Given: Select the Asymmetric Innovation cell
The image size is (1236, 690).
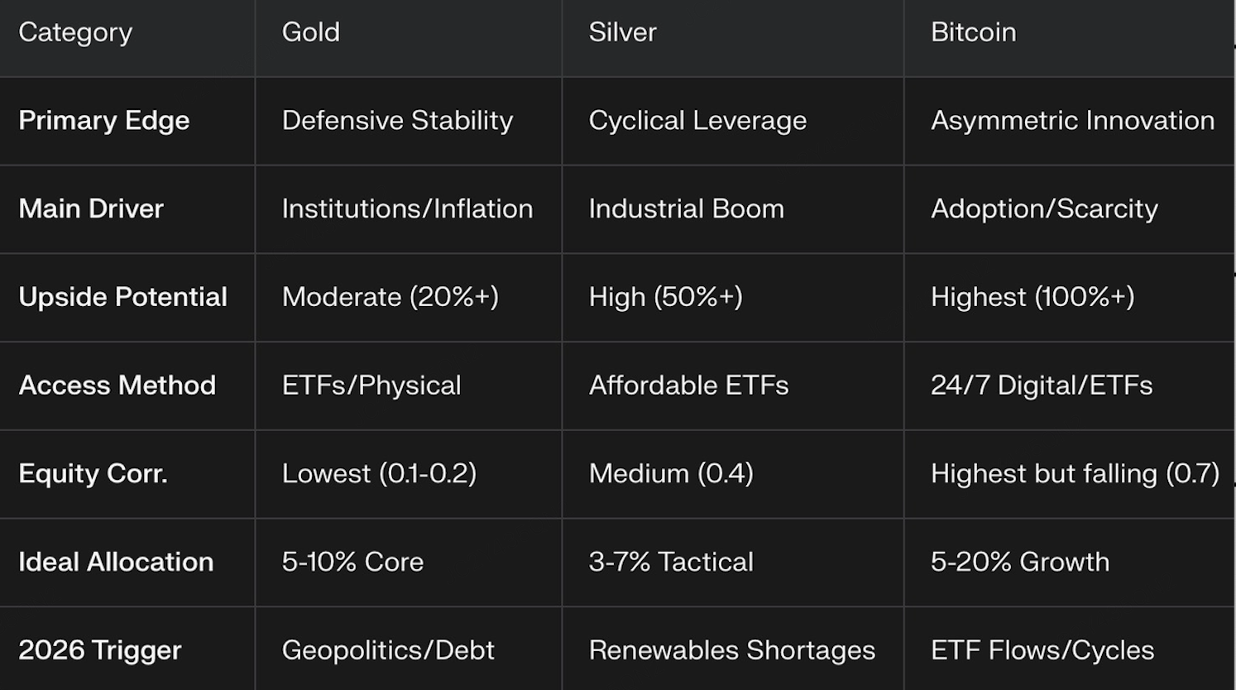Looking at the screenshot, I should (x=1072, y=121).
